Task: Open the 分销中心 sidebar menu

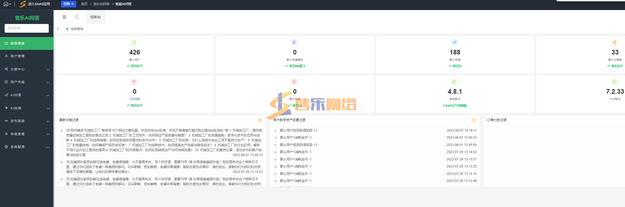Action: [x=27, y=69]
